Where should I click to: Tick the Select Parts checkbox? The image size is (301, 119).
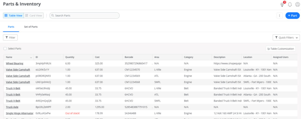pyautogui.click(x=5, y=49)
